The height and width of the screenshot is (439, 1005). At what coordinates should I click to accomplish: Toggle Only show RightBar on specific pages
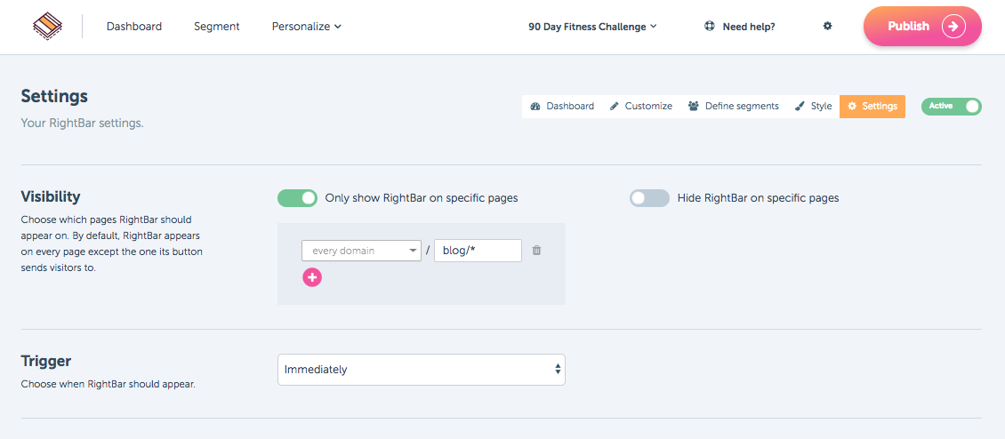click(x=297, y=198)
